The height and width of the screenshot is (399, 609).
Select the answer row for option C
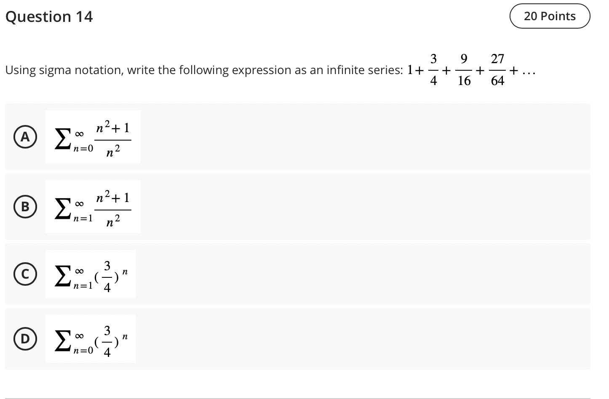click(x=295, y=274)
